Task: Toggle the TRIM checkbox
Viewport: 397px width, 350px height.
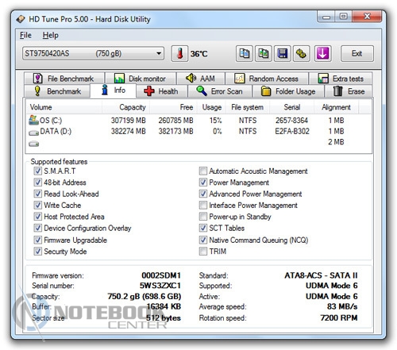Action: pos(203,251)
